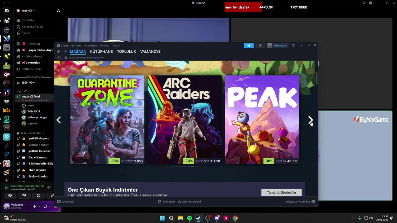Open PEAK game capsule
The width and height of the screenshot is (397, 223).
[x=262, y=120]
